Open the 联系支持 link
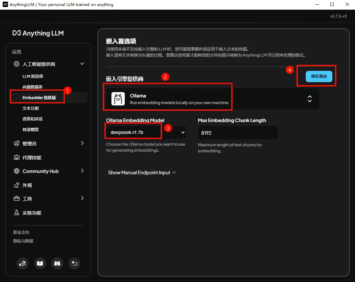 click(21, 232)
